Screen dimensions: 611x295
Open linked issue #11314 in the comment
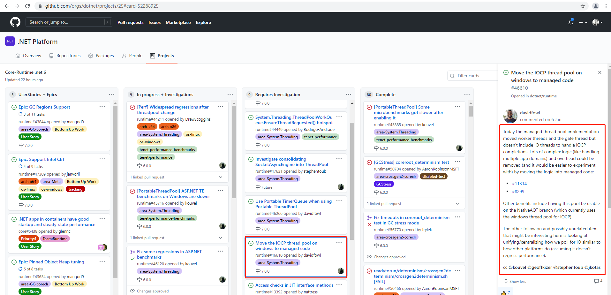(519, 184)
